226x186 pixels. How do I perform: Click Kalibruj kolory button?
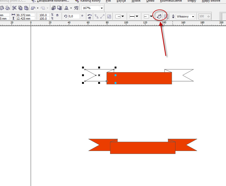88,1
